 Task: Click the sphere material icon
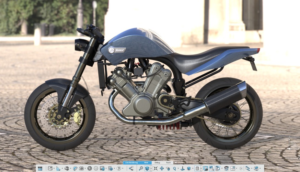67,169
